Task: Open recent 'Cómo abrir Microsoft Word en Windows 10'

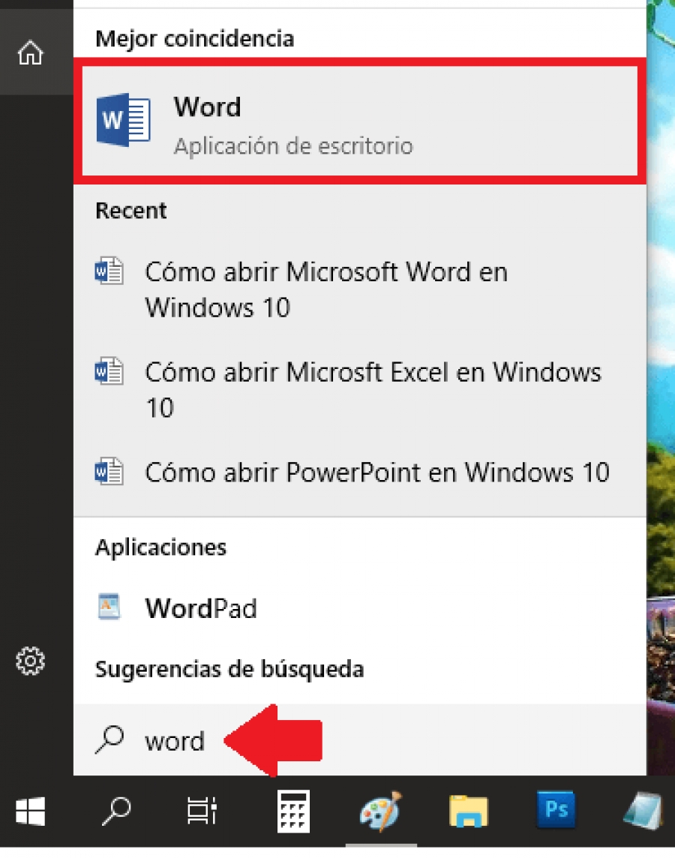Action: [x=360, y=289]
